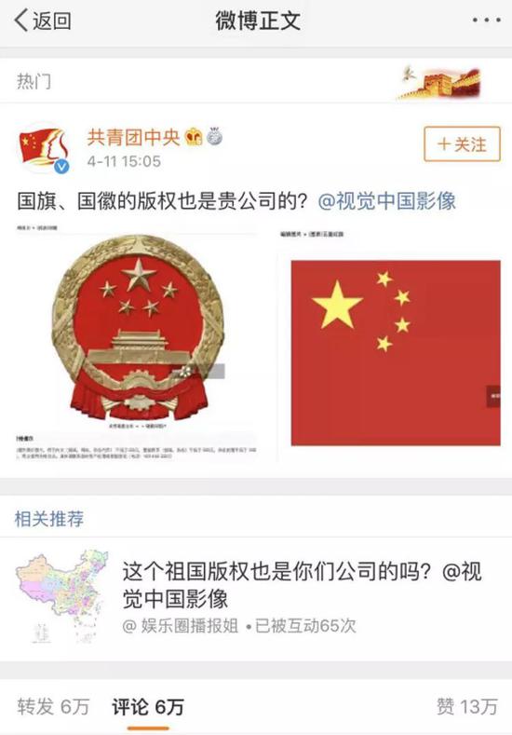Tap the 相关推荐 section header
The width and height of the screenshot is (512, 735).
(x=49, y=519)
